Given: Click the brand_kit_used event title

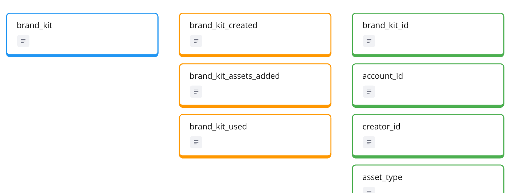Looking at the screenshot, I should coord(218,127).
